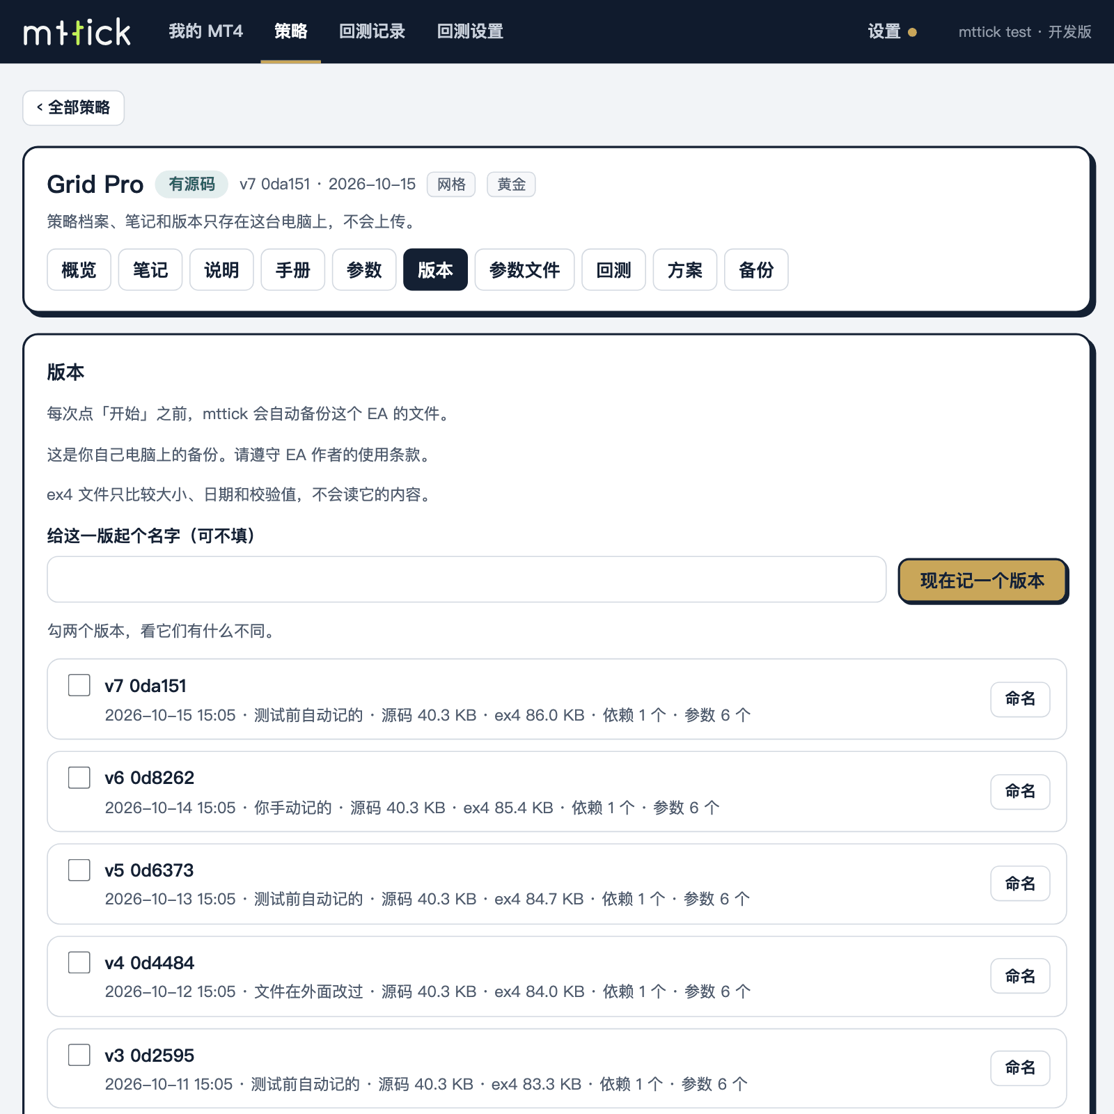Check the v7 0da151 version checkbox
Screen dimensions: 1114x1114
tap(79, 685)
